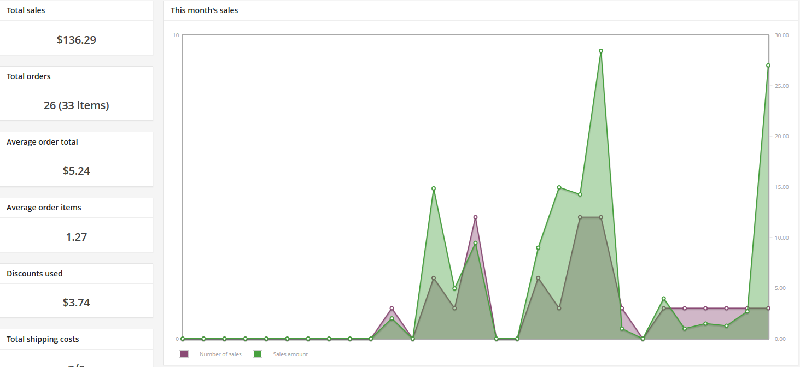800x367 pixels.
Task: Click the 10 label on left axis
Action: 176,35
